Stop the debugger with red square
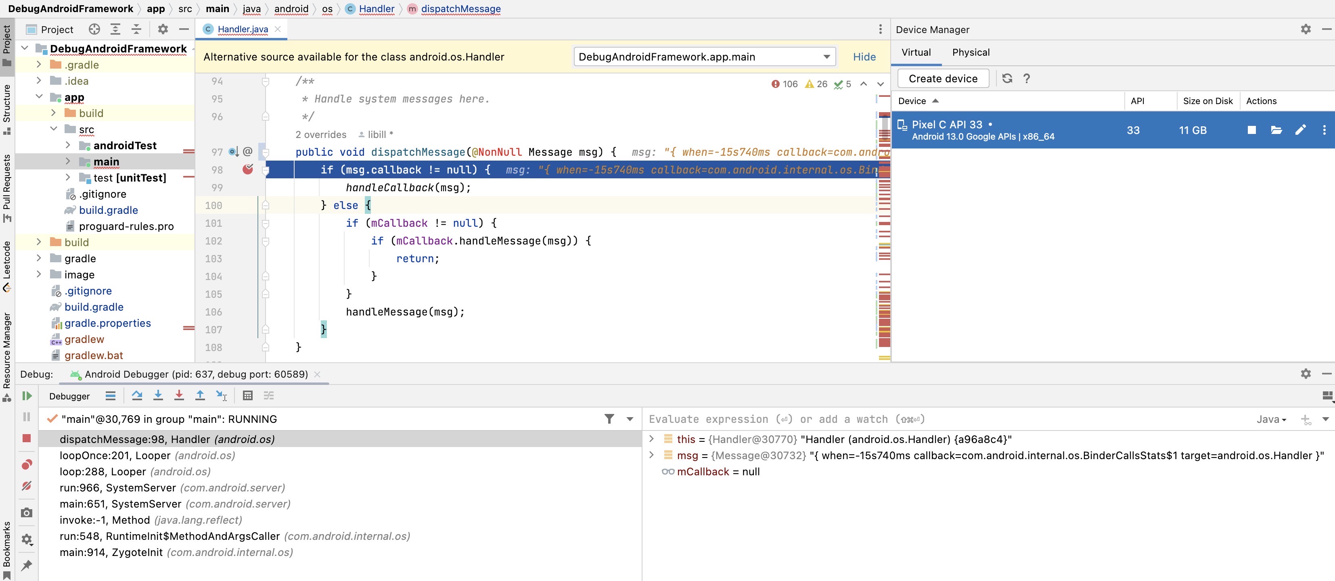 (x=27, y=439)
